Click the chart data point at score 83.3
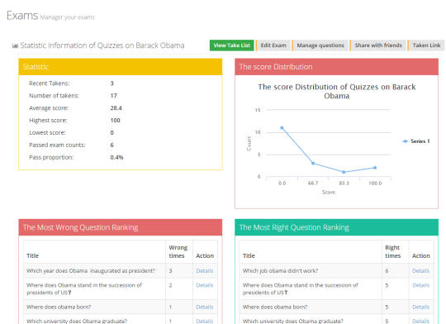 tap(344, 172)
